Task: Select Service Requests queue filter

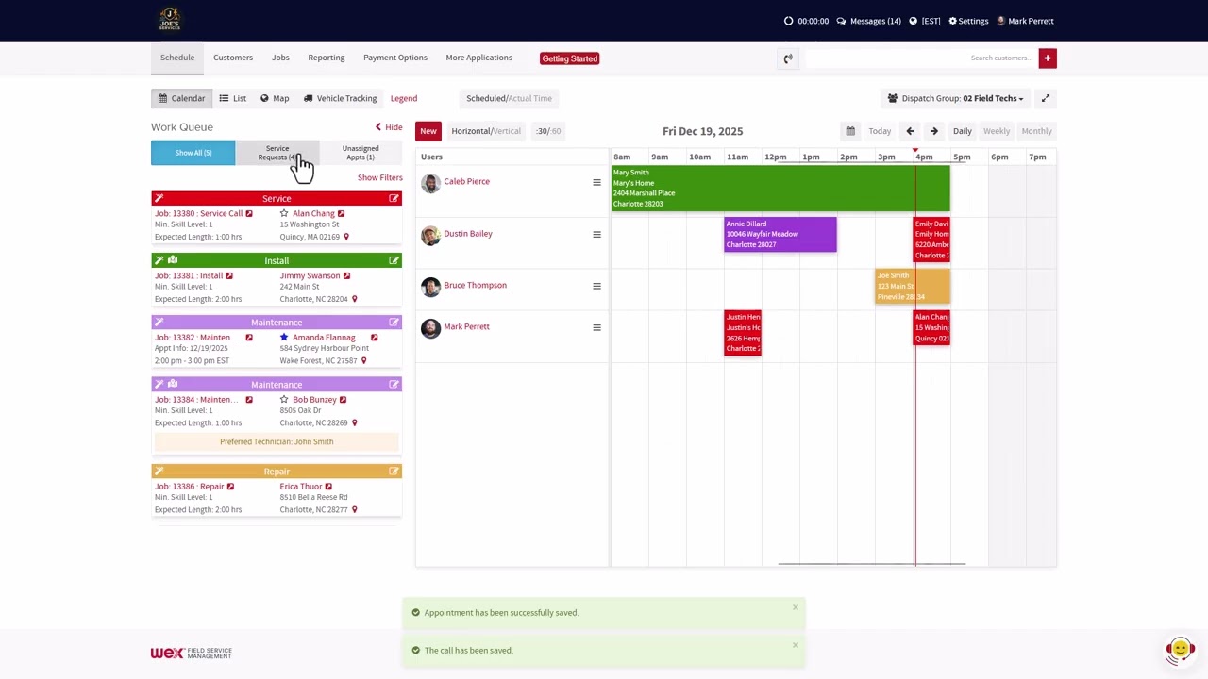Action: click(277, 153)
